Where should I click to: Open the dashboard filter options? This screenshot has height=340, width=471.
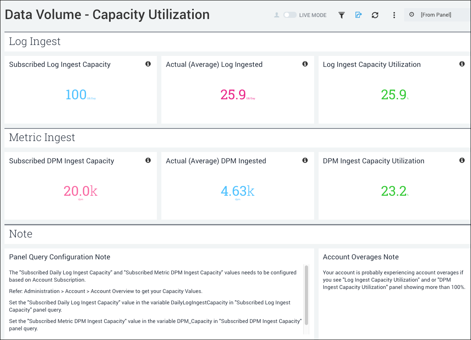(341, 15)
